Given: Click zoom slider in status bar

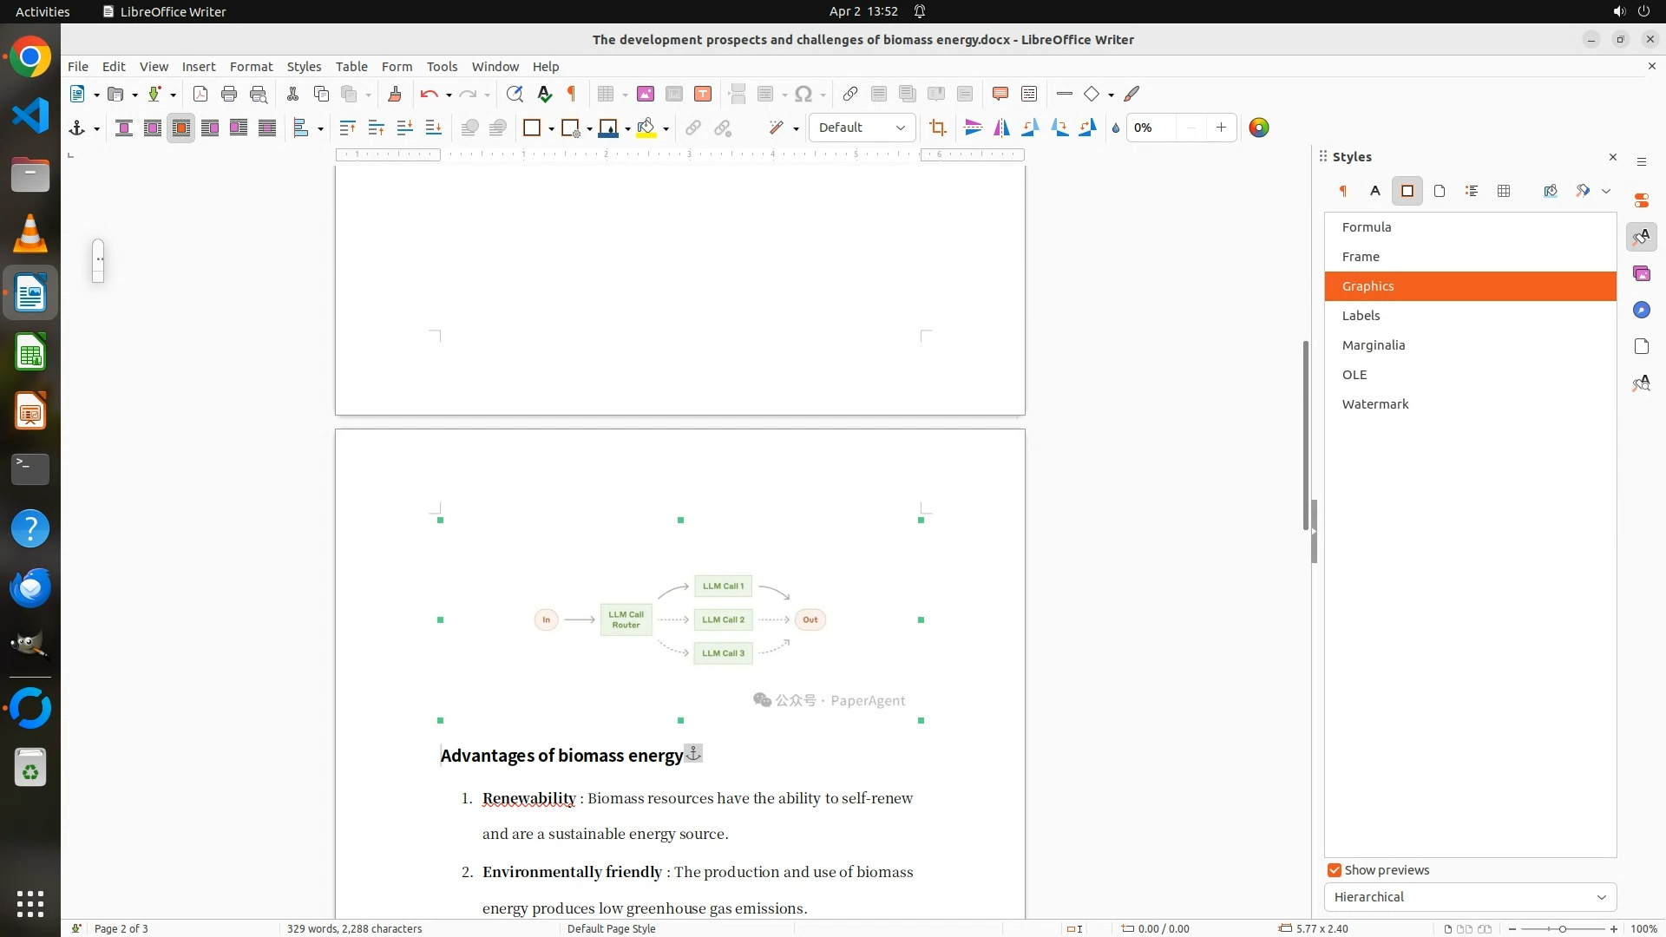Looking at the screenshot, I should coord(1562,928).
